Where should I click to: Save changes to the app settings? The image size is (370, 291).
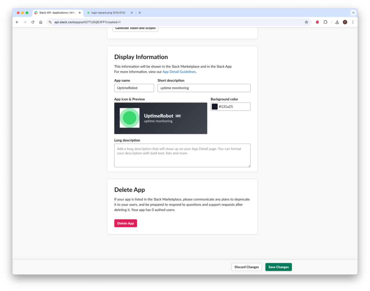(x=278, y=267)
